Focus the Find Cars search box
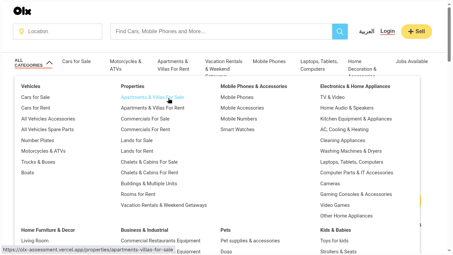This screenshot has width=453, height=255. 221,32
